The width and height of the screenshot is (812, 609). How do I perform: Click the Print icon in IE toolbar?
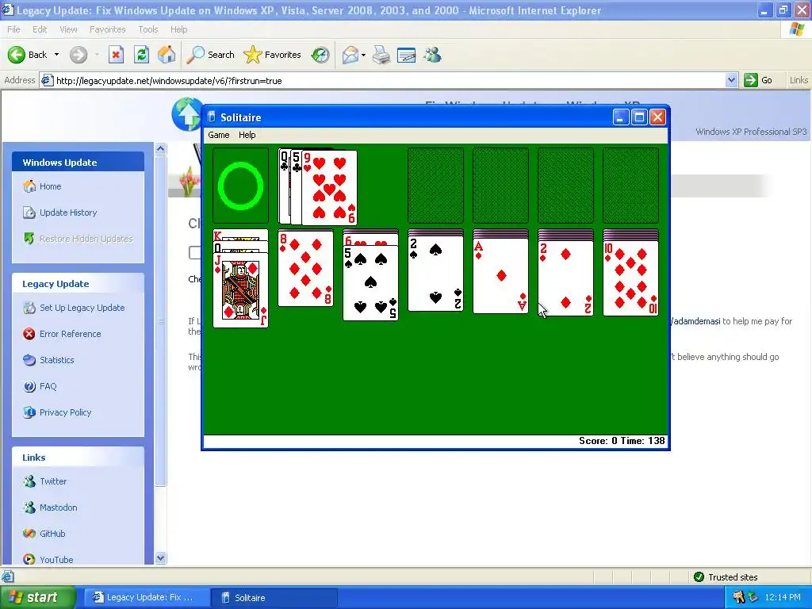click(381, 55)
